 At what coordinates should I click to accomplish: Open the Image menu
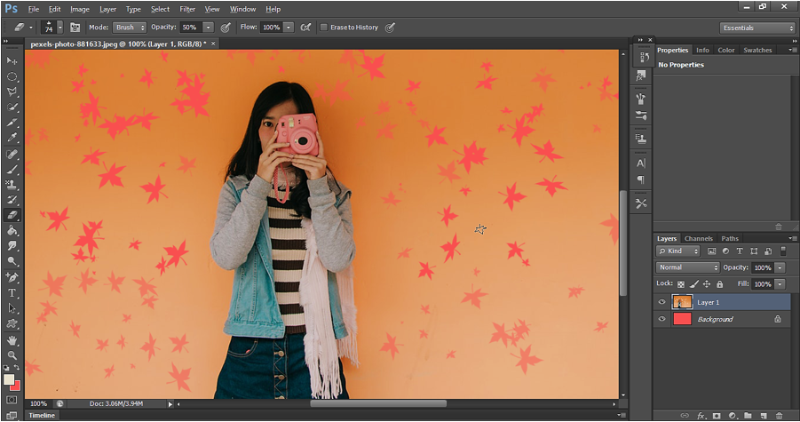point(80,9)
